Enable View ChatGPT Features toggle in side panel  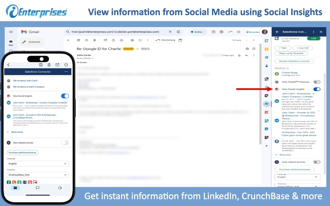(x=317, y=82)
